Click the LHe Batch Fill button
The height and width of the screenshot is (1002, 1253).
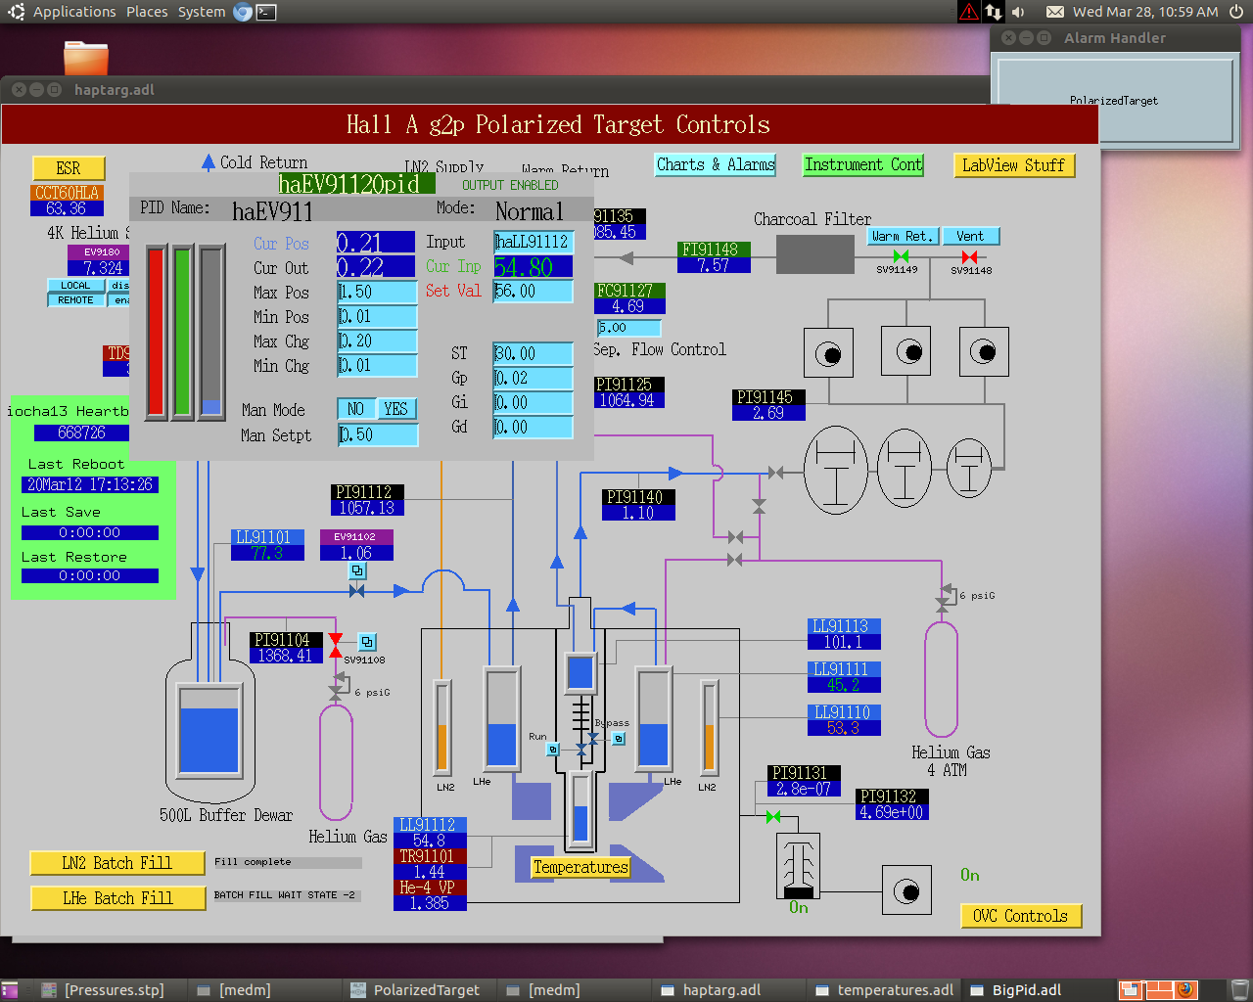pos(117,898)
